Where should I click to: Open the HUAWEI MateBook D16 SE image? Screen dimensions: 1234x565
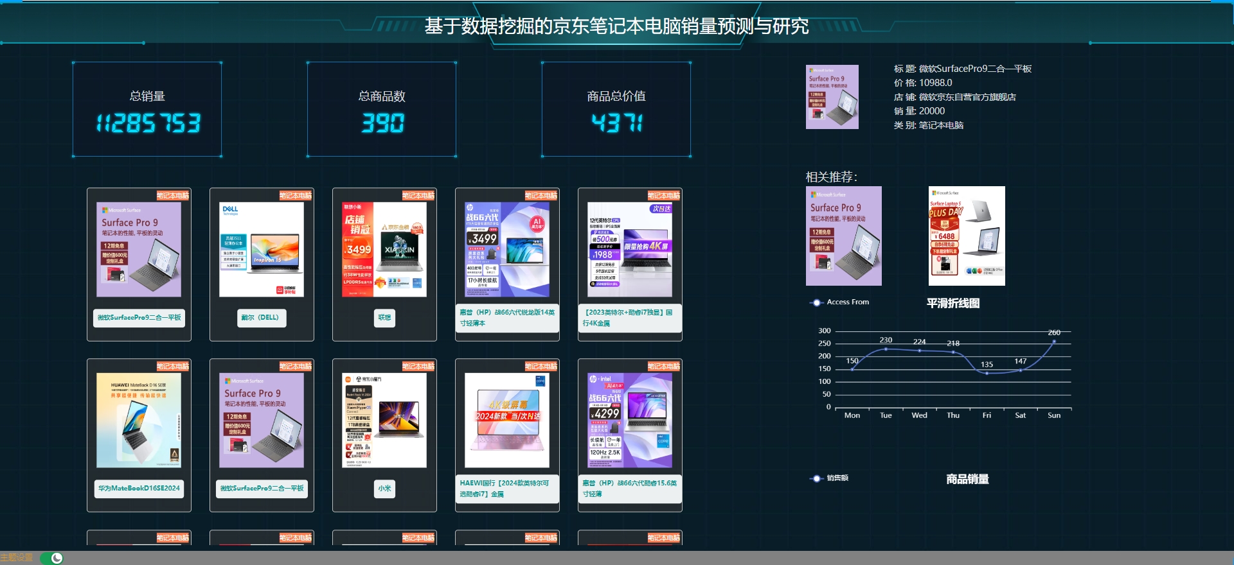pos(139,421)
